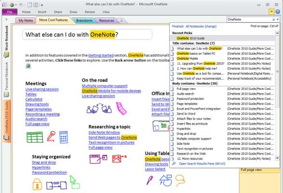Click the pink mobile phone drawing
Image resolution: width=283 pixels, height=193 pixels.
pos(121,109)
